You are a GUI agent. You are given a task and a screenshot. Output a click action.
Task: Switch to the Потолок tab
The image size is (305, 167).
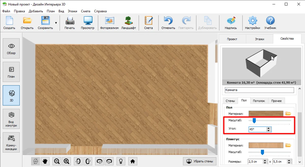pyautogui.click(x=259, y=101)
